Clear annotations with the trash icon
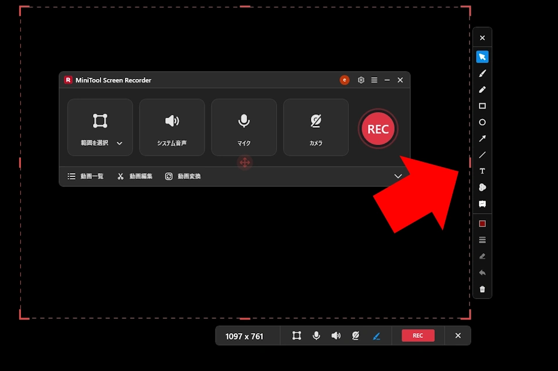 [x=482, y=289]
